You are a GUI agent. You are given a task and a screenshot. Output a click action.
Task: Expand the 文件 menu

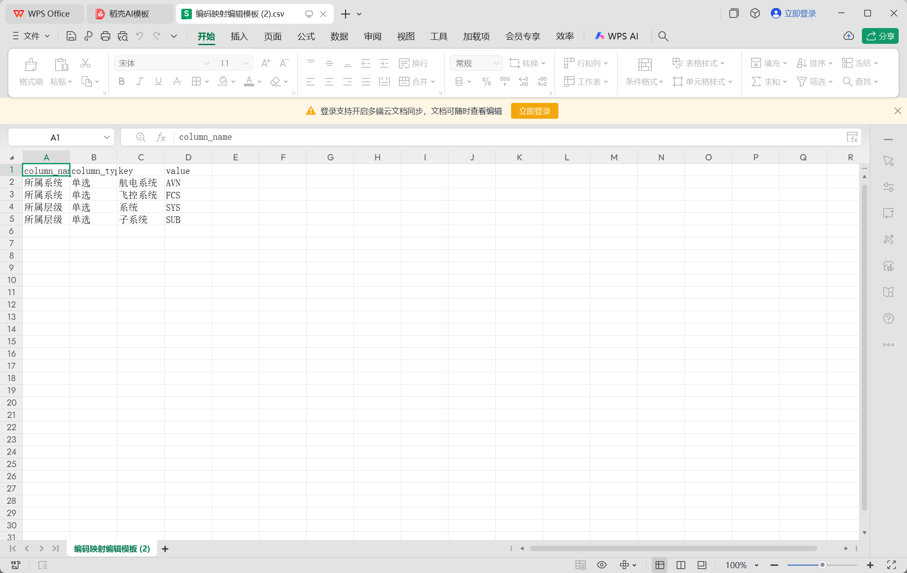tap(31, 36)
